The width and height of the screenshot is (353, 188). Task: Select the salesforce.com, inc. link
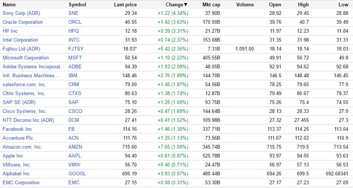click(x=24, y=84)
